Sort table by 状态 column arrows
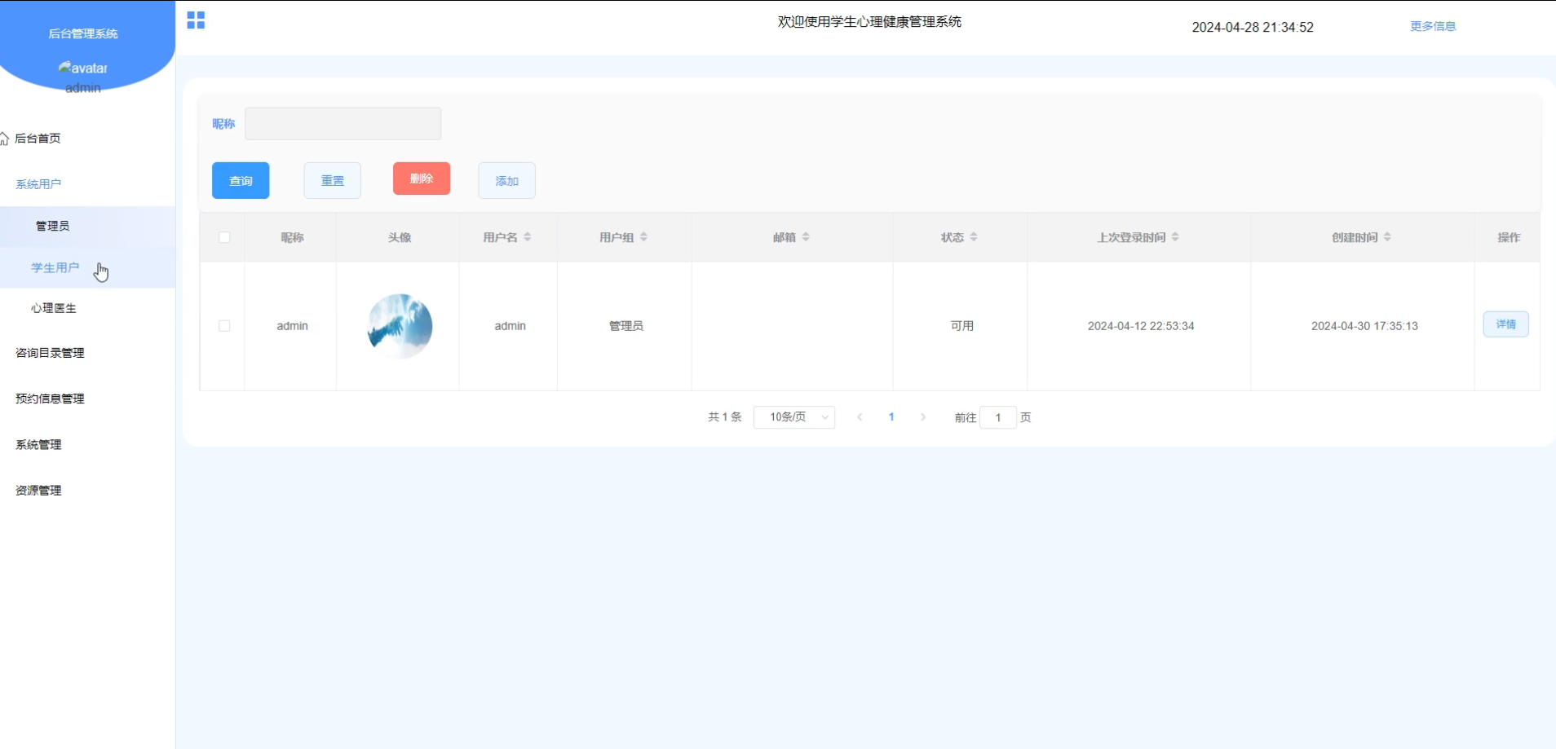Image resolution: width=1556 pixels, height=749 pixels. [x=974, y=237]
